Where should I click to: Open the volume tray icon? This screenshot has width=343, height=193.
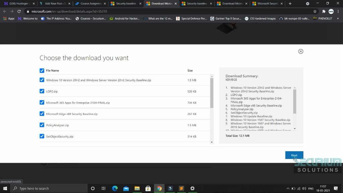[304, 189]
